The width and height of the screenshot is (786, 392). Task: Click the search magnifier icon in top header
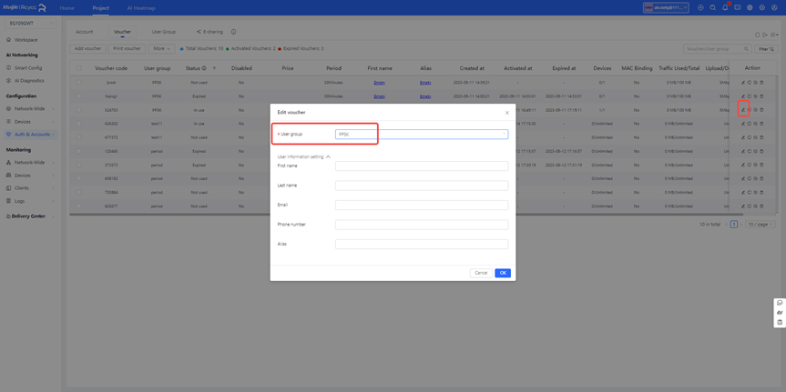(713, 7)
